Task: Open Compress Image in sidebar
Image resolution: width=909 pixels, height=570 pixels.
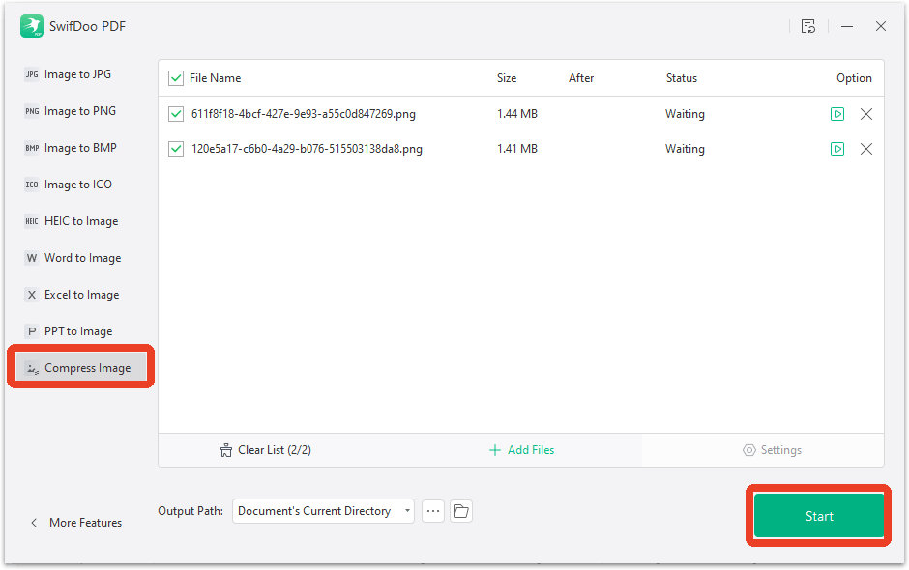Action: pos(80,368)
